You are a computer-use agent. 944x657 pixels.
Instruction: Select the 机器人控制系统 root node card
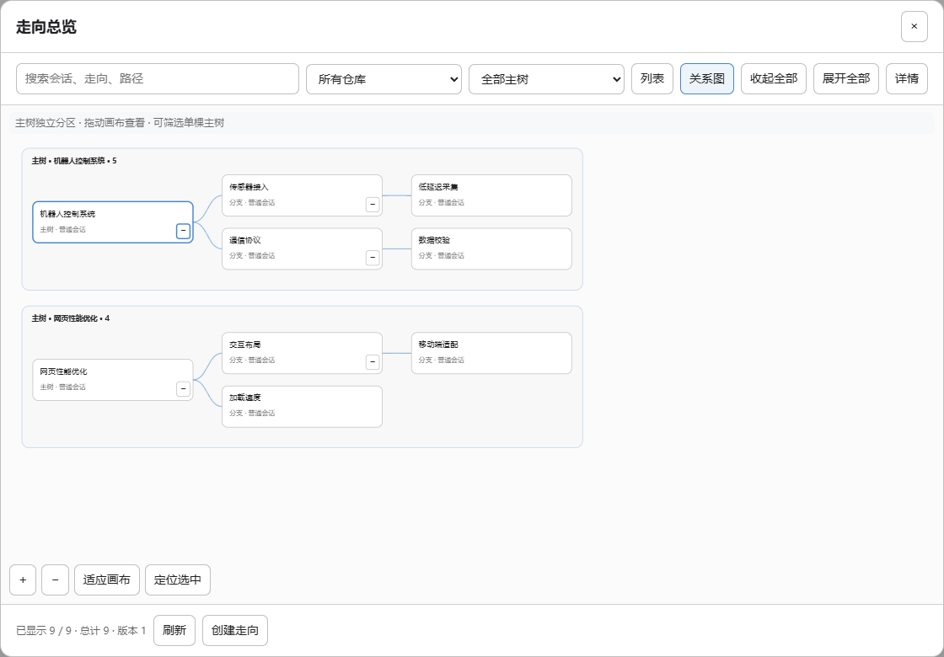click(x=113, y=222)
